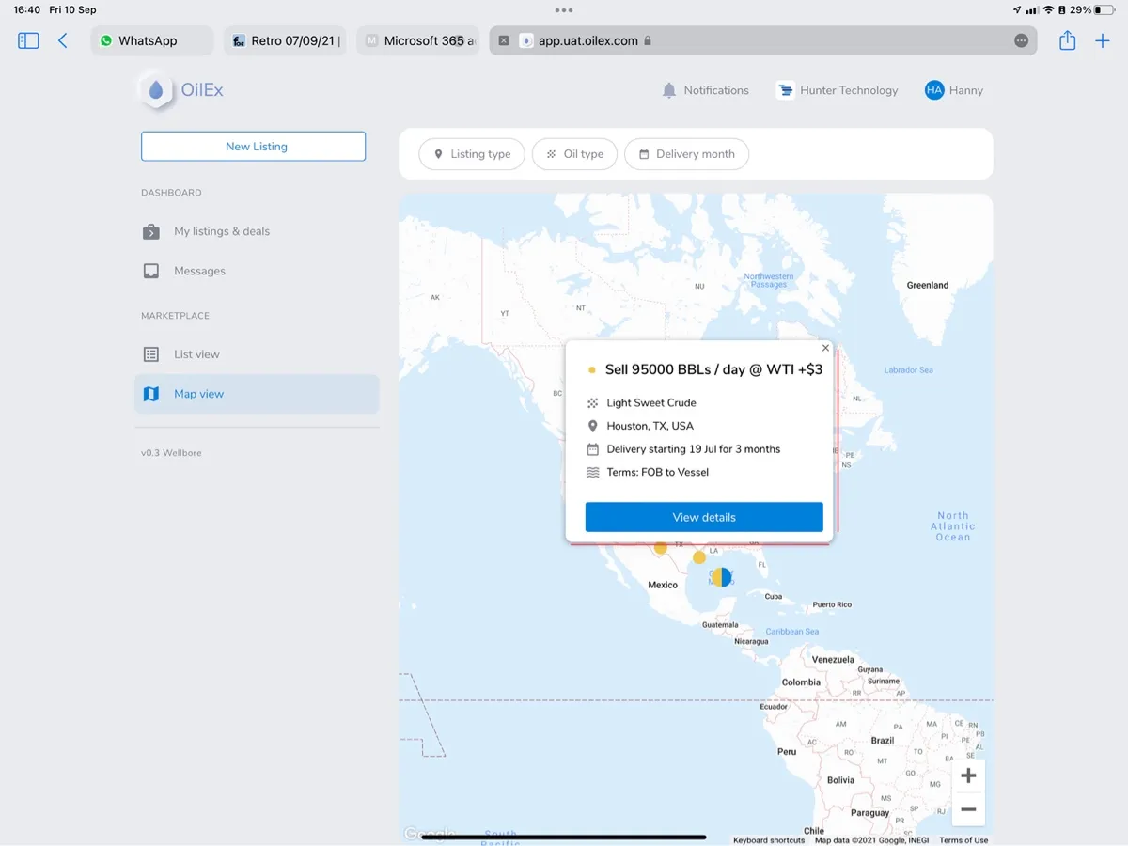The height and width of the screenshot is (846, 1128).
Task: Switch to the Retro 07/09/21 tab
Action: (286, 40)
